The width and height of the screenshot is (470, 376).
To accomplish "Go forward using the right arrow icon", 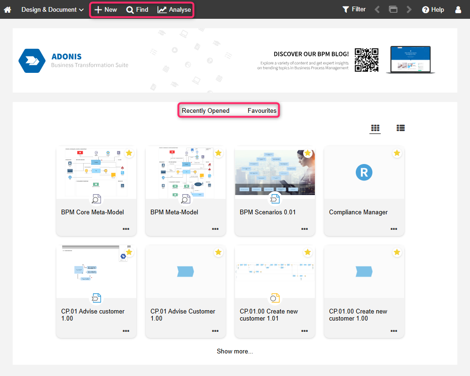I will (x=409, y=9).
